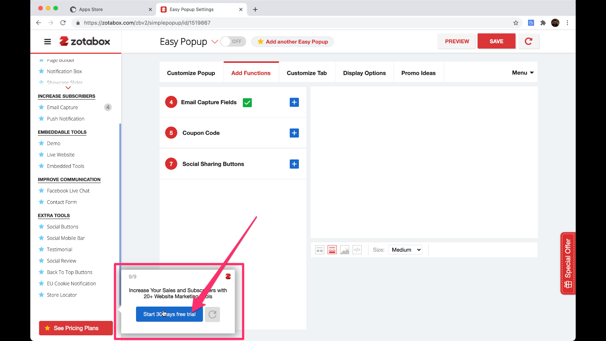Image resolution: width=606 pixels, height=341 pixels.
Task: Open a new browser tab
Action: (255, 9)
